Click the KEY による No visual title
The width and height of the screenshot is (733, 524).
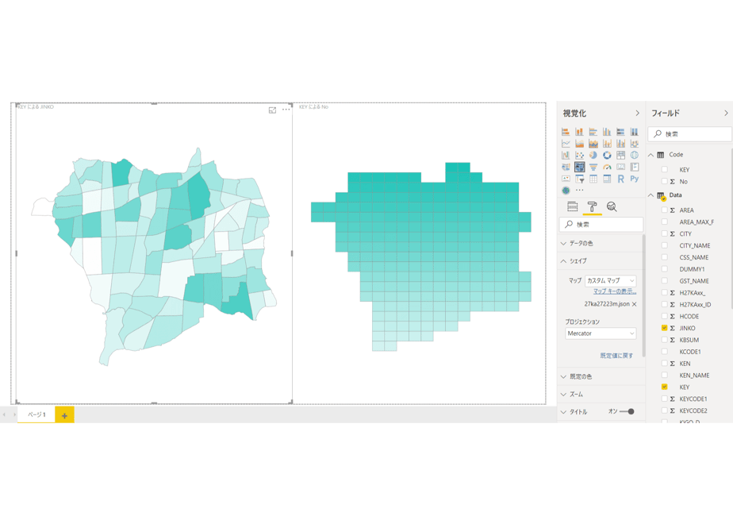pyautogui.click(x=313, y=107)
